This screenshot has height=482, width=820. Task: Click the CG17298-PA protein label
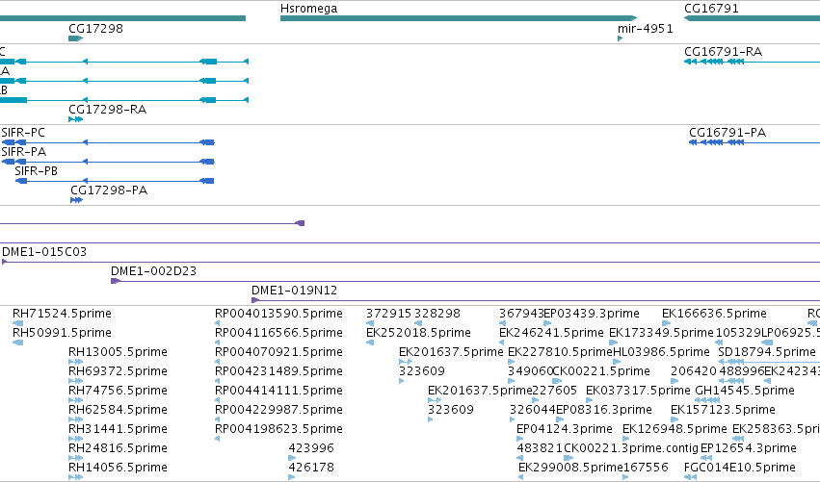(109, 190)
